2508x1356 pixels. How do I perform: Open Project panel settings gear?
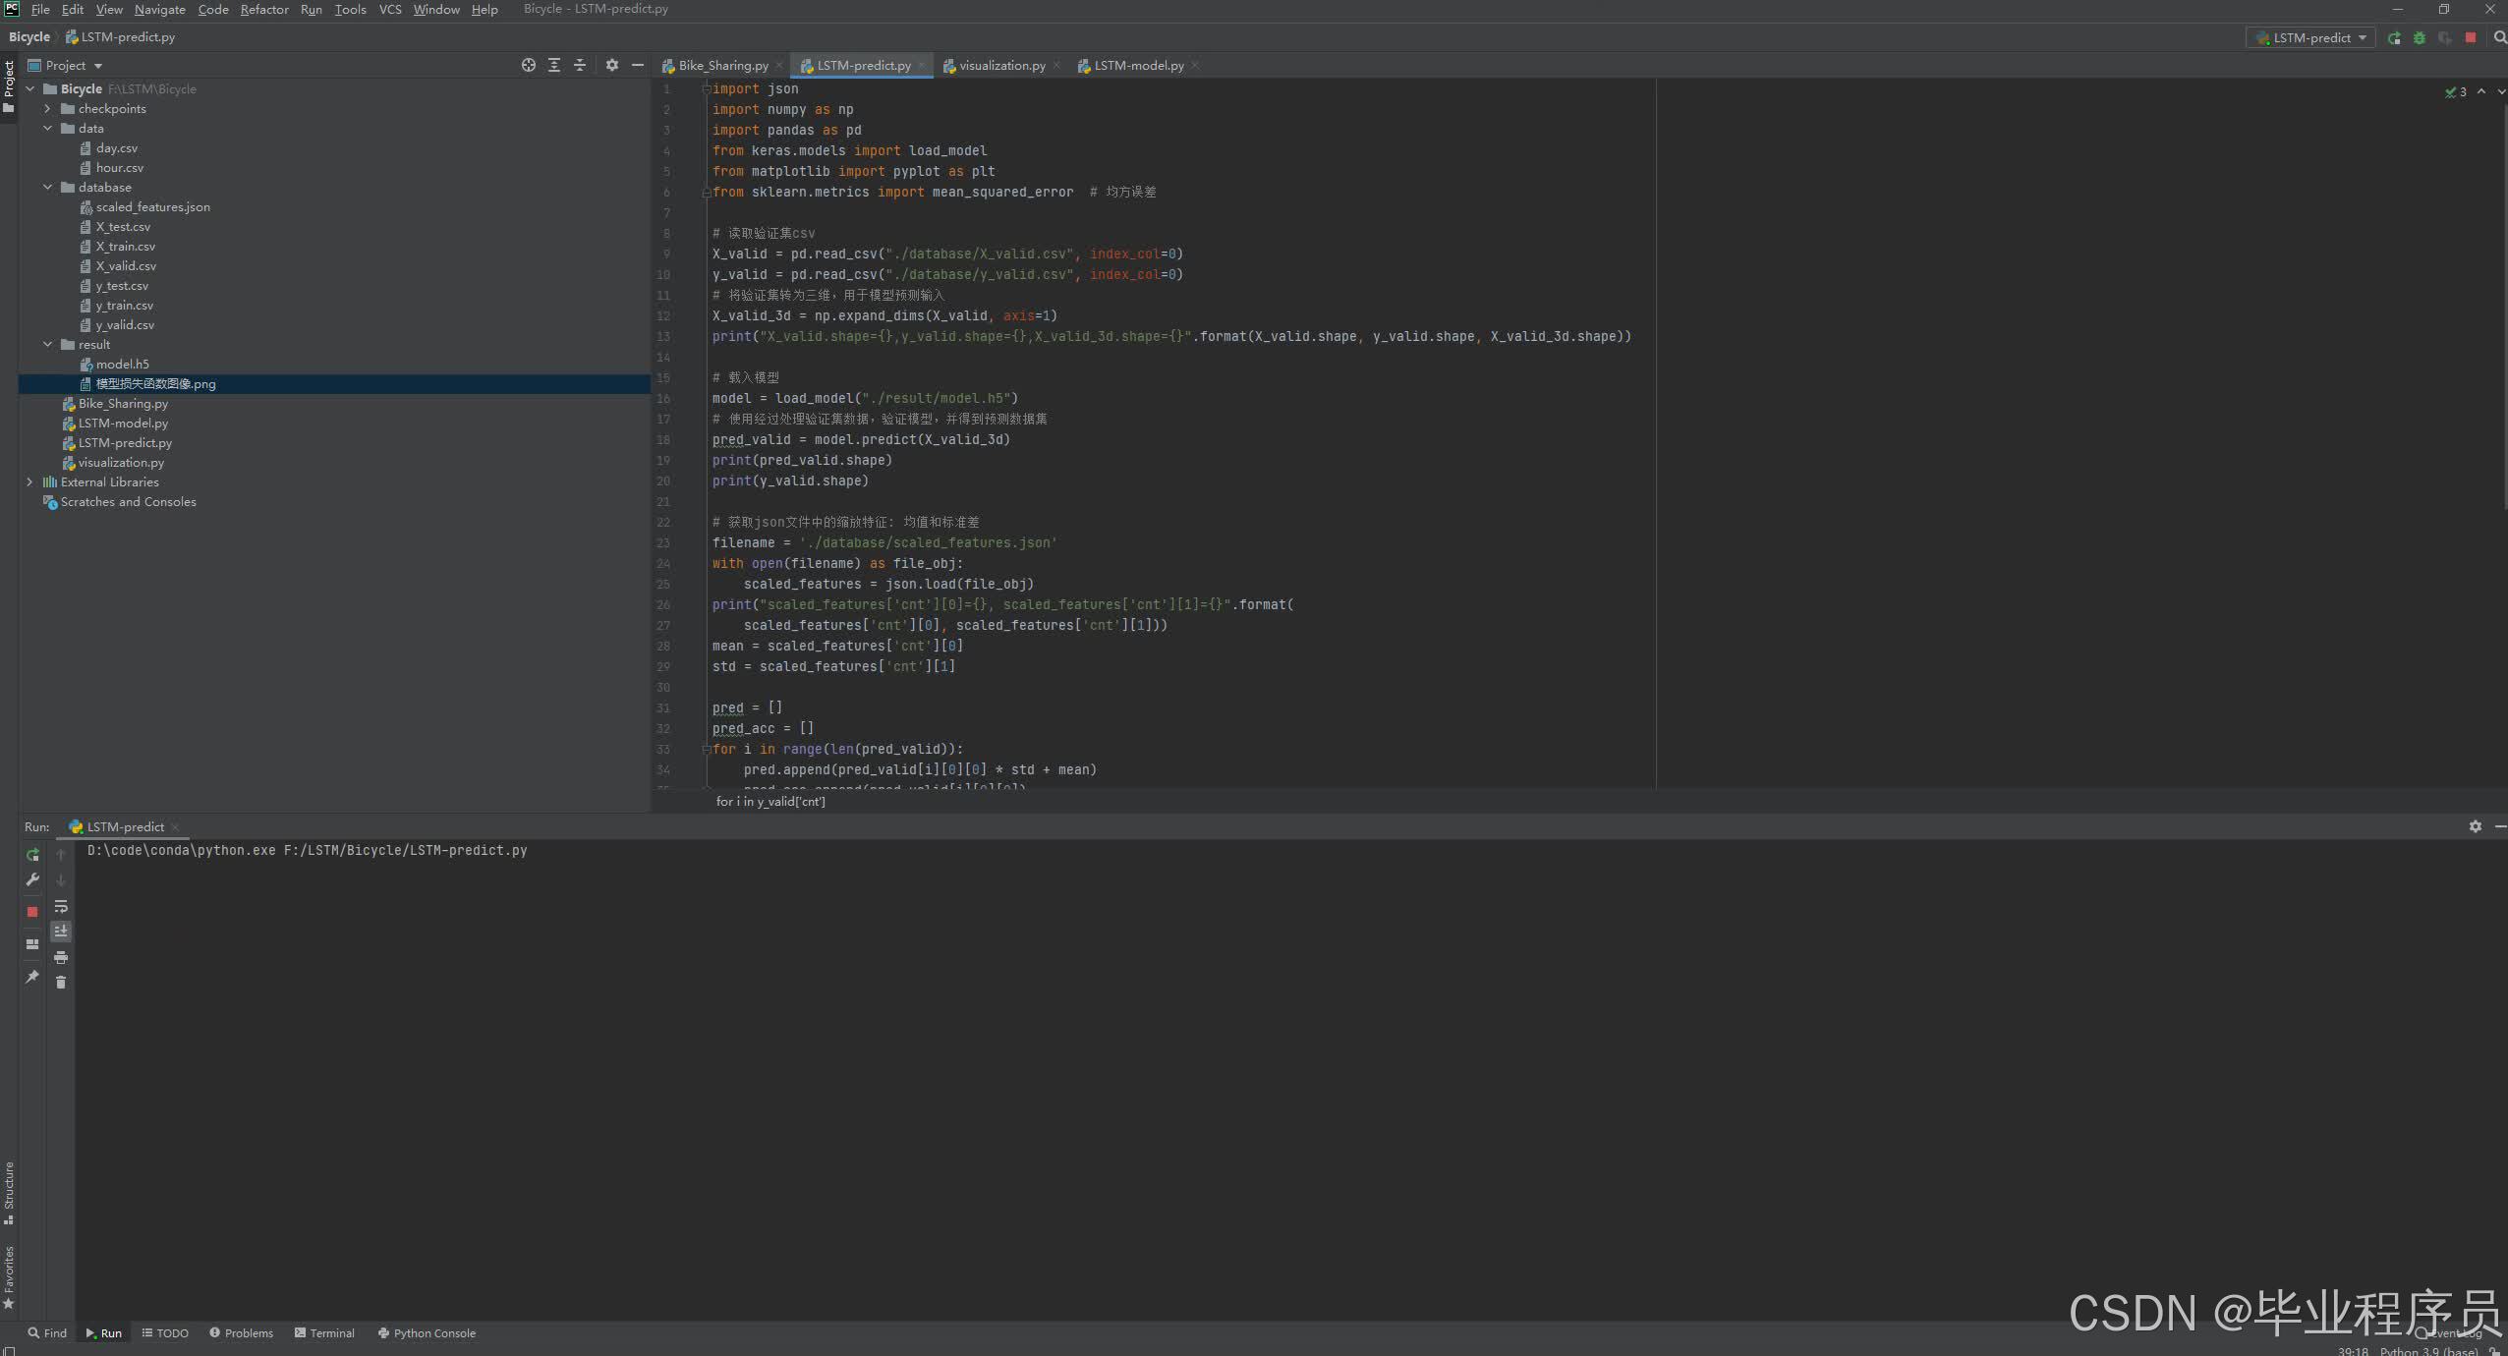point(612,66)
